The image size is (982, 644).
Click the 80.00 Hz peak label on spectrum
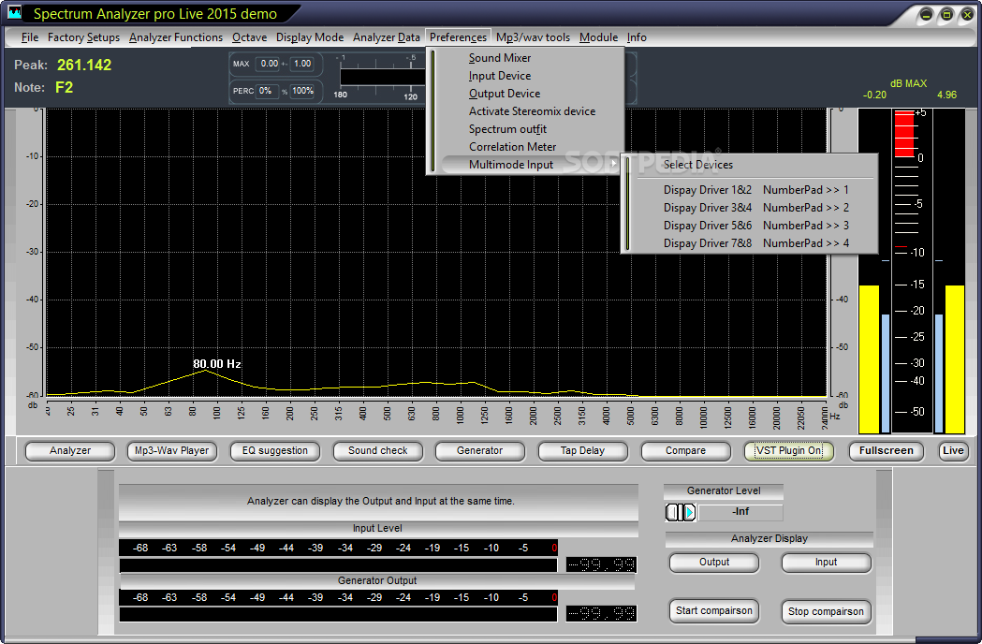(216, 363)
